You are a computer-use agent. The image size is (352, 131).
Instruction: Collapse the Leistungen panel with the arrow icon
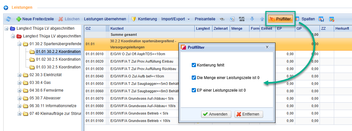point(6,7)
